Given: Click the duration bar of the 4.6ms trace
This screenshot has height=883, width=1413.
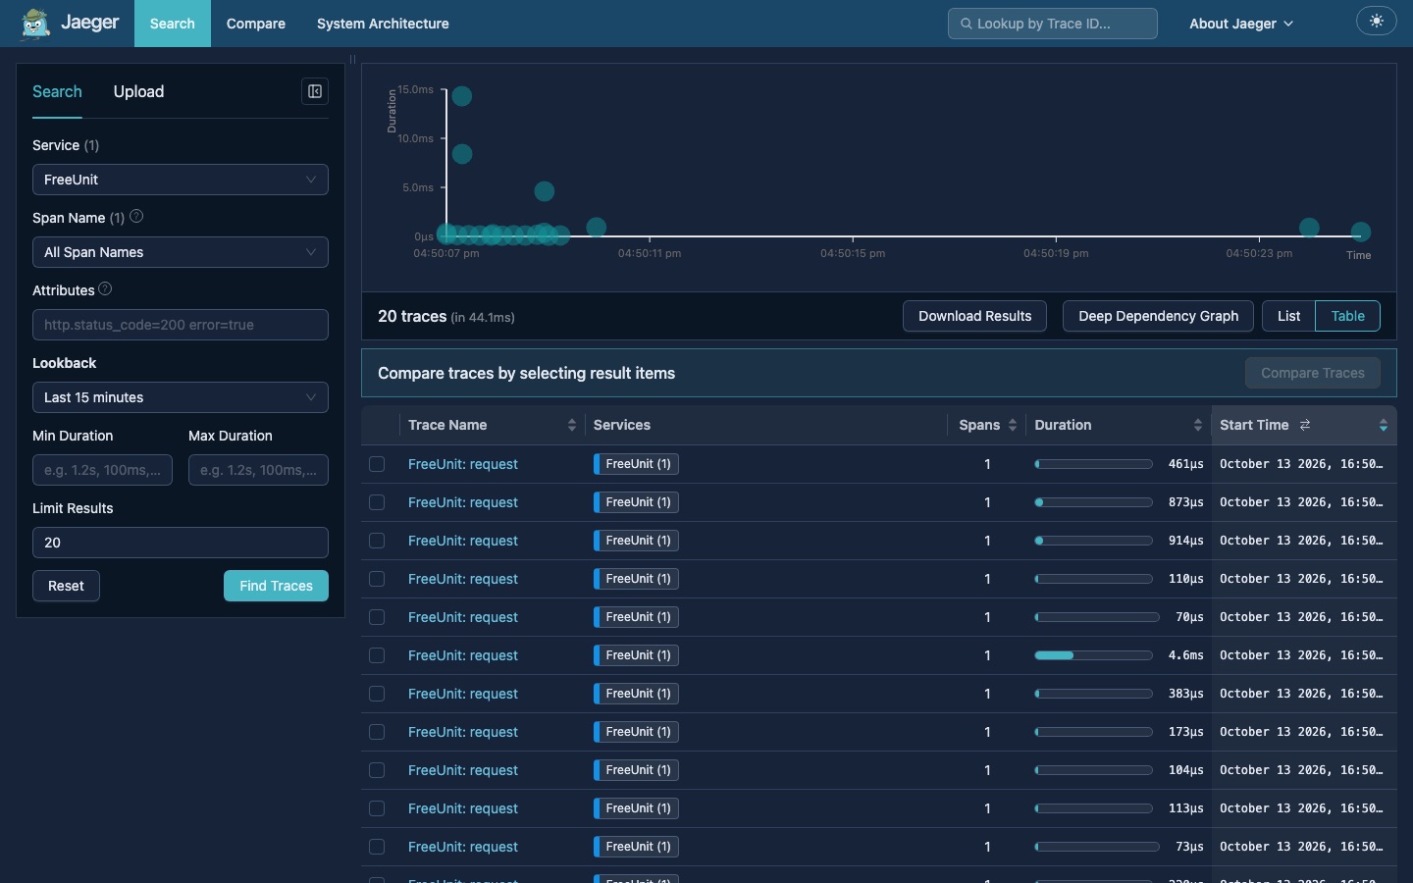Looking at the screenshot, I should click(1093, 655).
